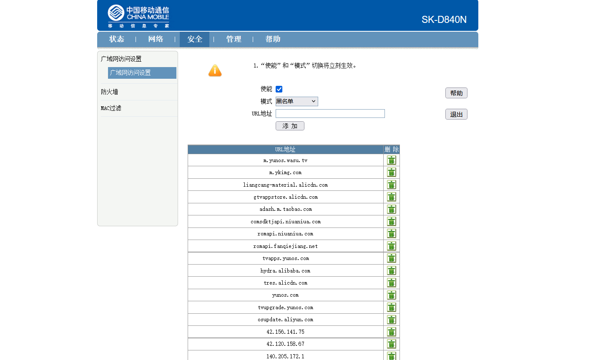Delete the hydra.alibaba.com entry
This screenshot has width=598, height=360.
click(x=392, y=271)
